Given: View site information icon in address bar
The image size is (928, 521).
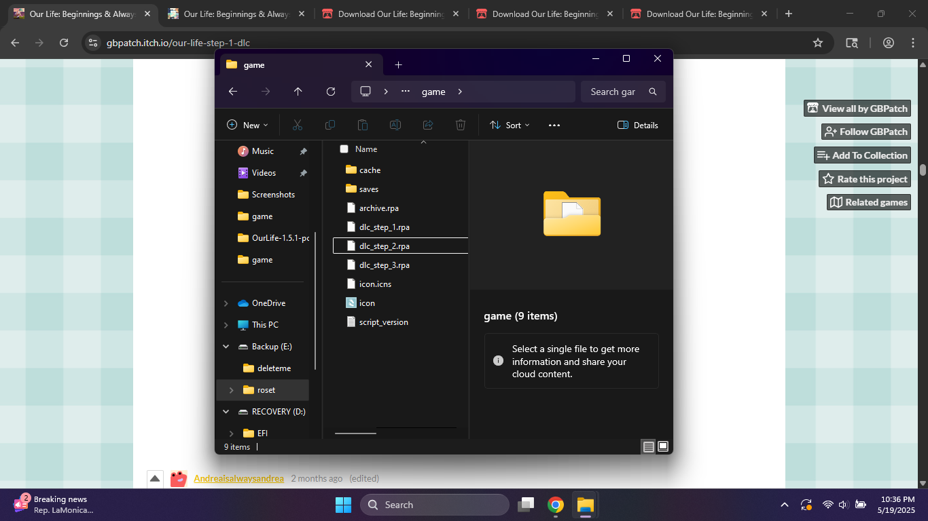Looking at the screenshot, I should tap(94, 43).
